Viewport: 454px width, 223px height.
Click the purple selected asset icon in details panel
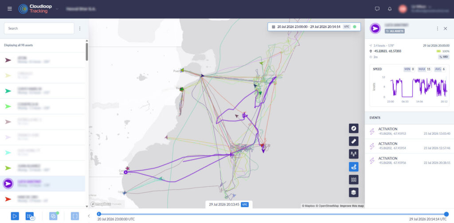(x=375, y=28)
